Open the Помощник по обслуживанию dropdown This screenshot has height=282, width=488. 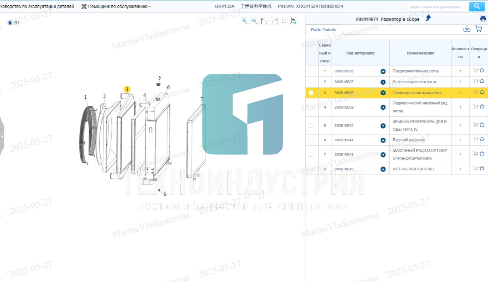pos(116,6)
